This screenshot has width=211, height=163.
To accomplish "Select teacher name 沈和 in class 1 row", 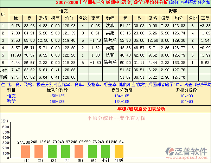I will point(110,26).
